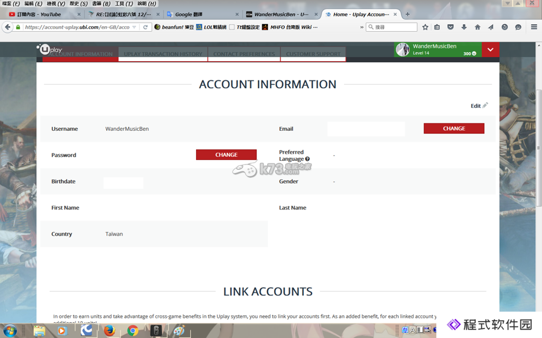Open the downloads arrow icon
This screenshot has height=338, width=542.
click(x=464, y=27)
